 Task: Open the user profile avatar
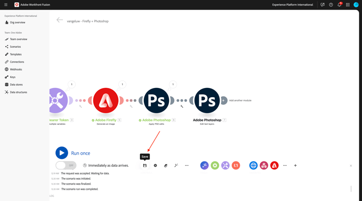click(x=356, y=5)
